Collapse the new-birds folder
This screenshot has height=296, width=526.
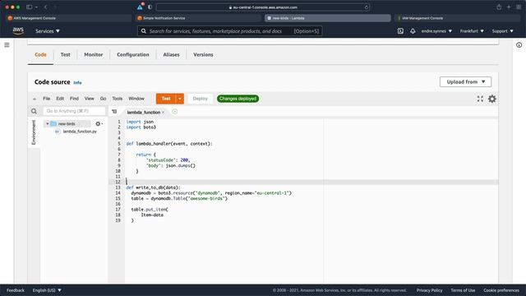48,124
